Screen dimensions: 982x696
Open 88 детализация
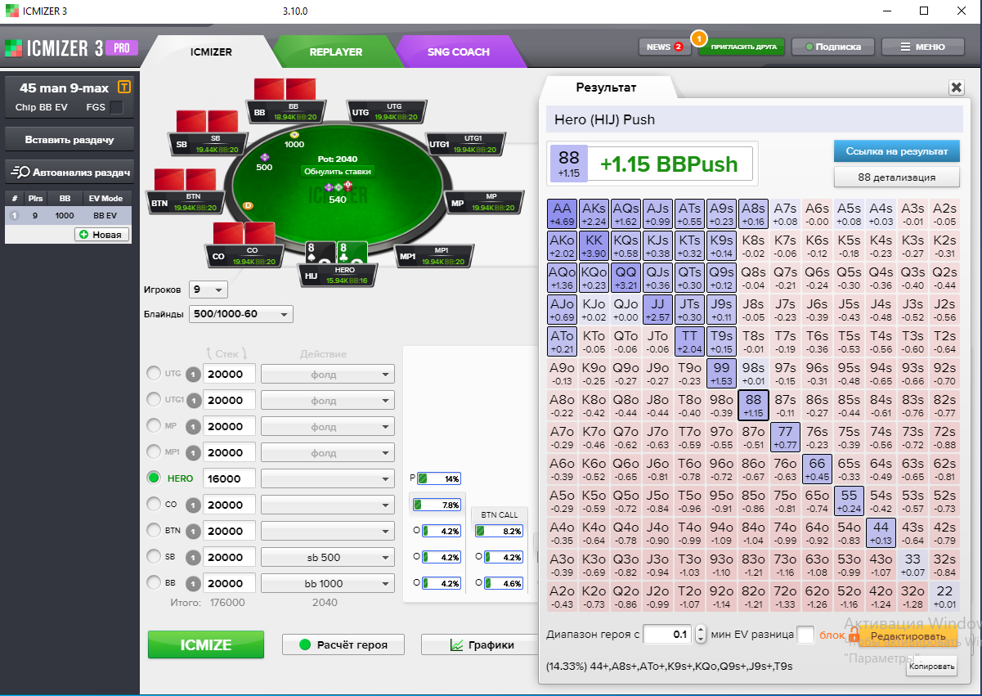[x=896, y=177]
